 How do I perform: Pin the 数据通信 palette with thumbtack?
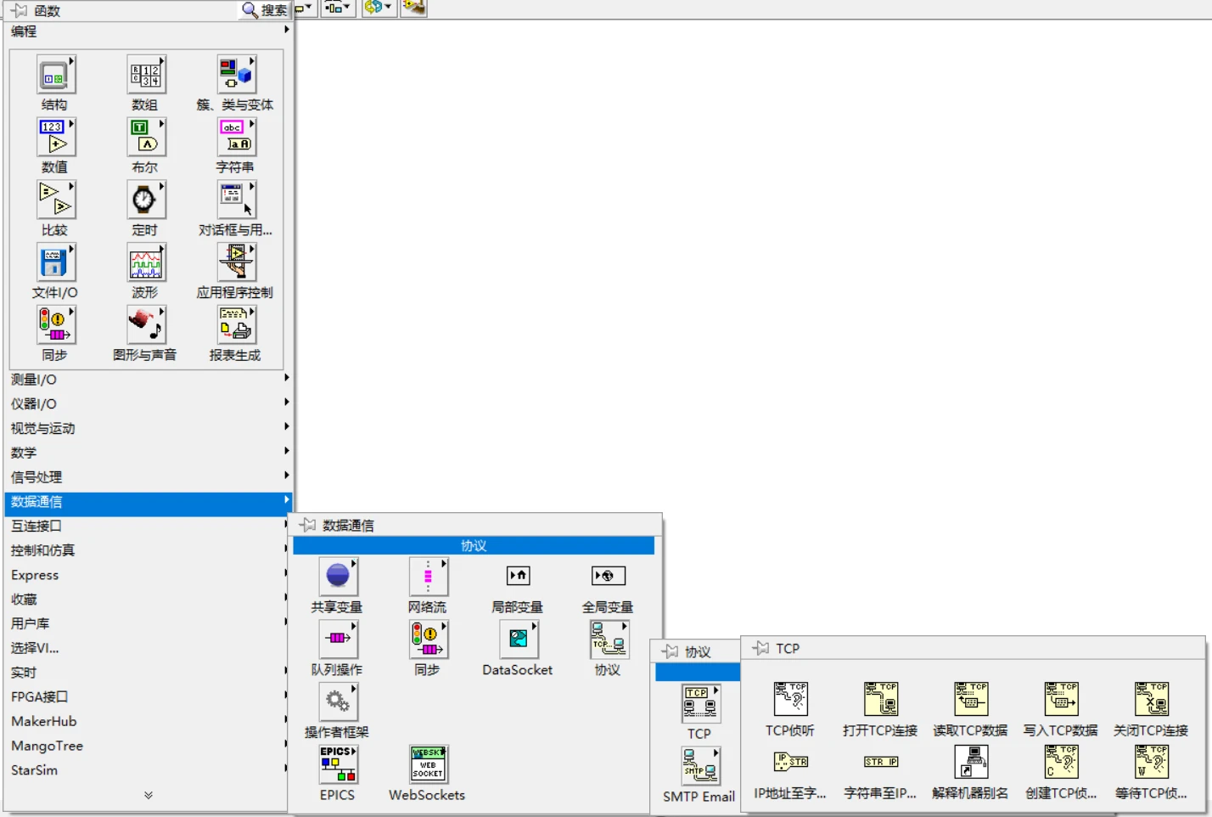[x=307, y=525]
